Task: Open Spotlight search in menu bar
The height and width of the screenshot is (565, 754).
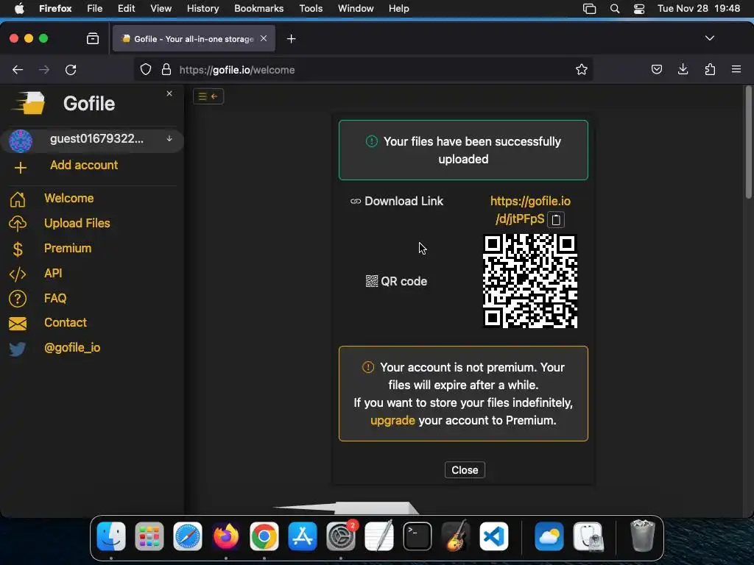Action: tap(615, 9)
